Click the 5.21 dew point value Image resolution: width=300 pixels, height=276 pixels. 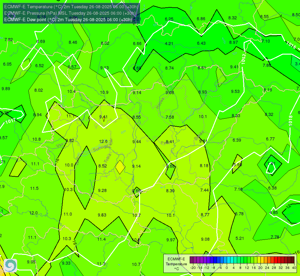pyautogui.click(x=240, y=239)
